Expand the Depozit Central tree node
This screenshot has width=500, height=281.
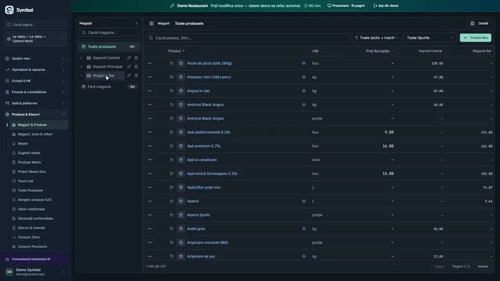[81, 58]
